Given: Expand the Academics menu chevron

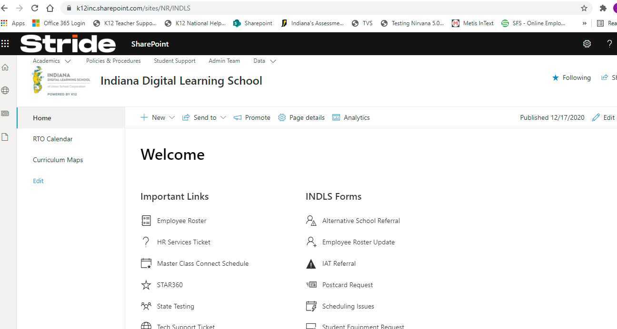Looking at the screenshot, I should (68, 61).
